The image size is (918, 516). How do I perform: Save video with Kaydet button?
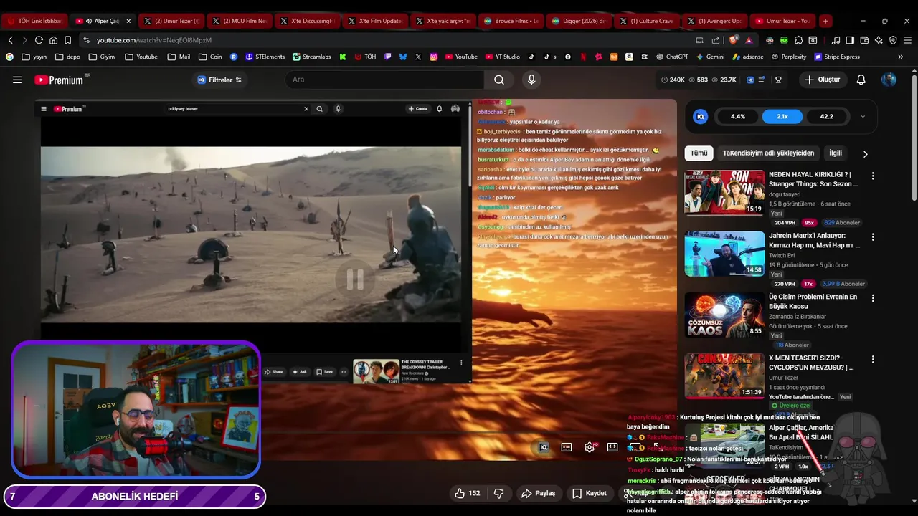pyautogui.click(x=590, y=493)
